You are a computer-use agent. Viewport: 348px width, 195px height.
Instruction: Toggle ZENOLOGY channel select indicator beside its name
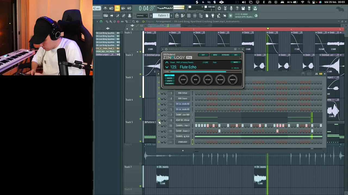[x=192, y=142]
